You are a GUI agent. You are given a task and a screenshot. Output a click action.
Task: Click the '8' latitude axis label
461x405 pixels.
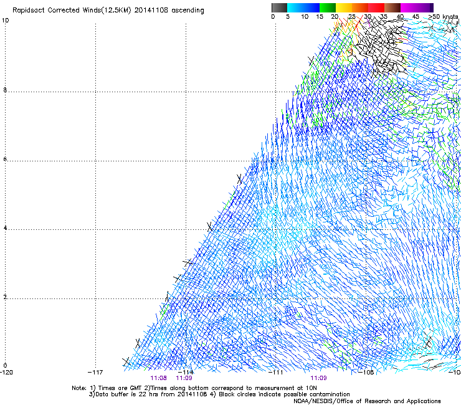click(x=5, y=90)
